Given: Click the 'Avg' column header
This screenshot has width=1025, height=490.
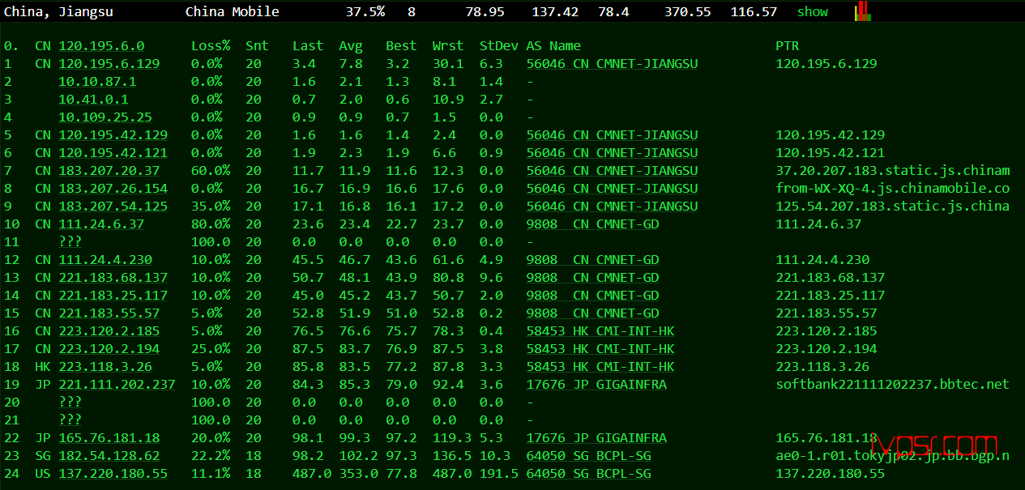Looking at the screenshot, I should pos(351,46).
